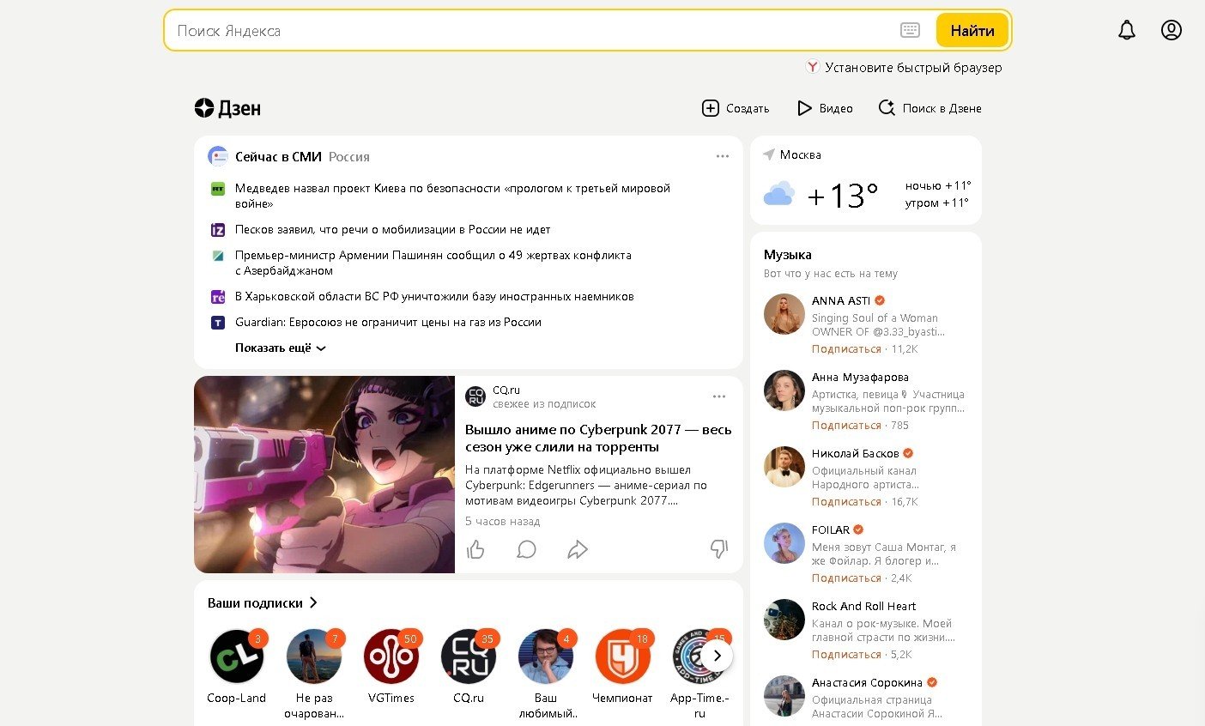Open the notifications bell icon
1205x726 pixels.
[1127, 30]
